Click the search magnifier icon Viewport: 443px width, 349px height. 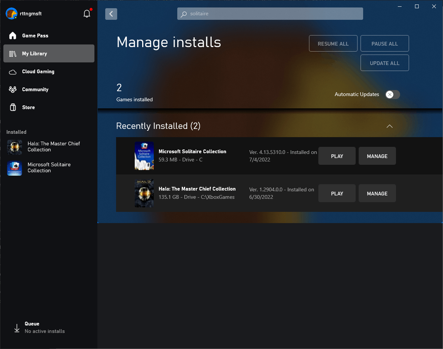[184, 14]
